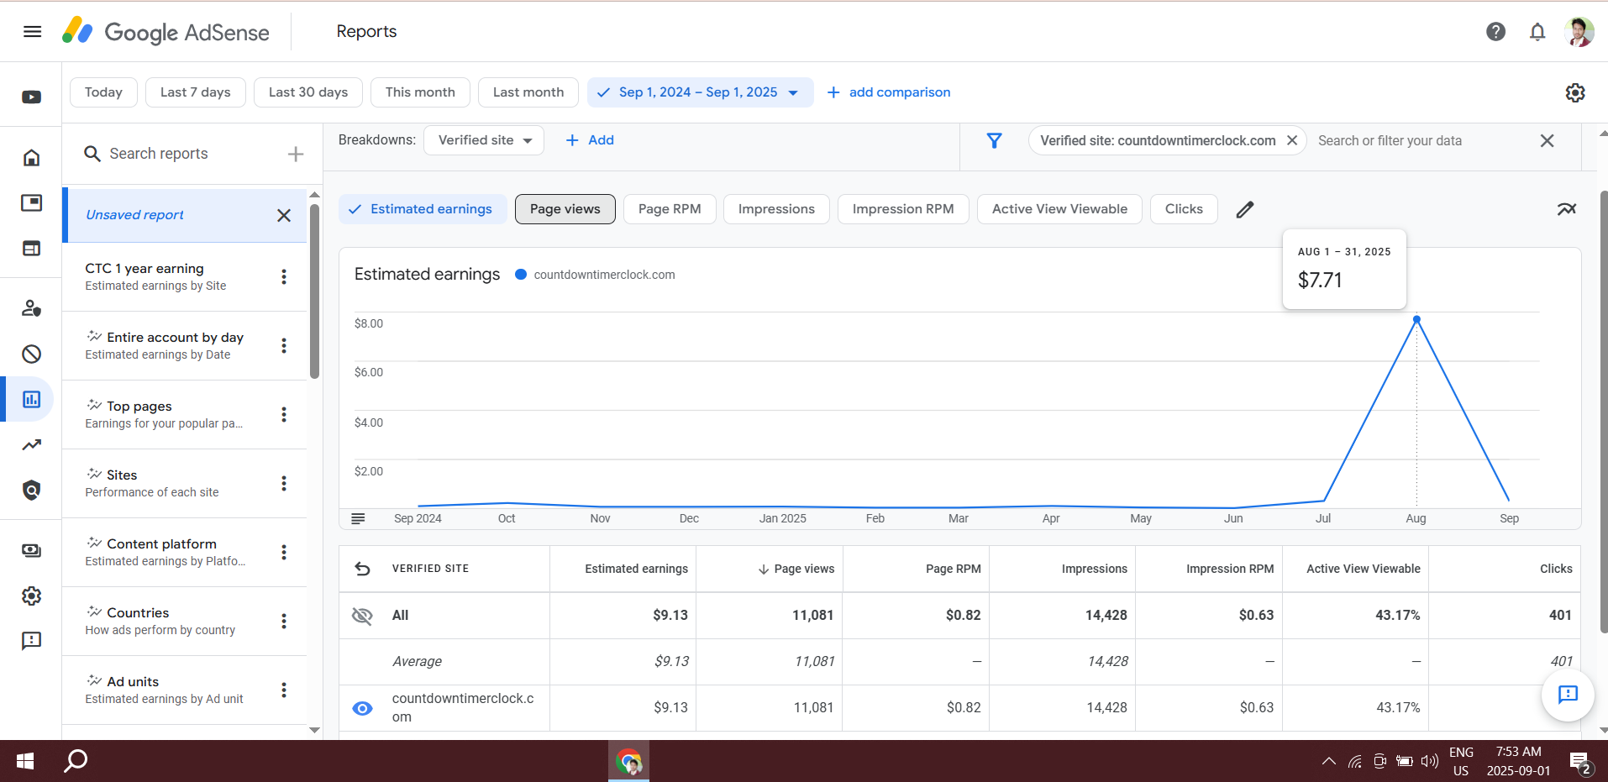The height and width of the screenshot is (782, 1608).
Task: Click the Google AdSense logo
Action: click(x=166, y=32)
